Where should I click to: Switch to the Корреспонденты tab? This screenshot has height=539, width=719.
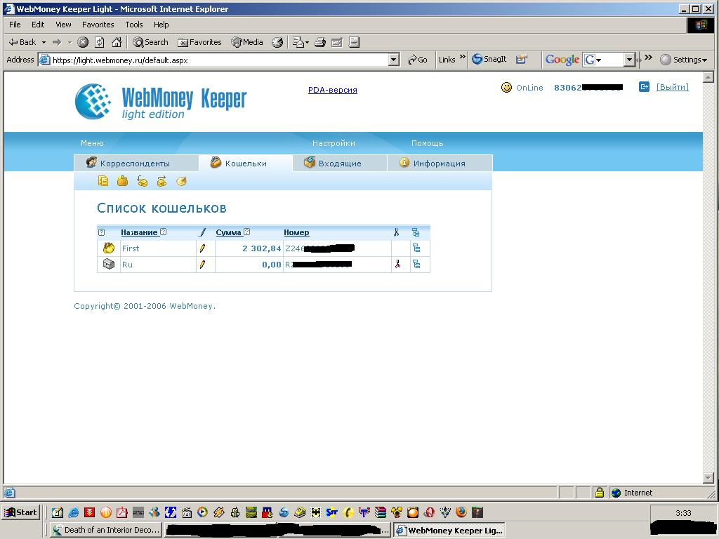click(x=136, y=163)
